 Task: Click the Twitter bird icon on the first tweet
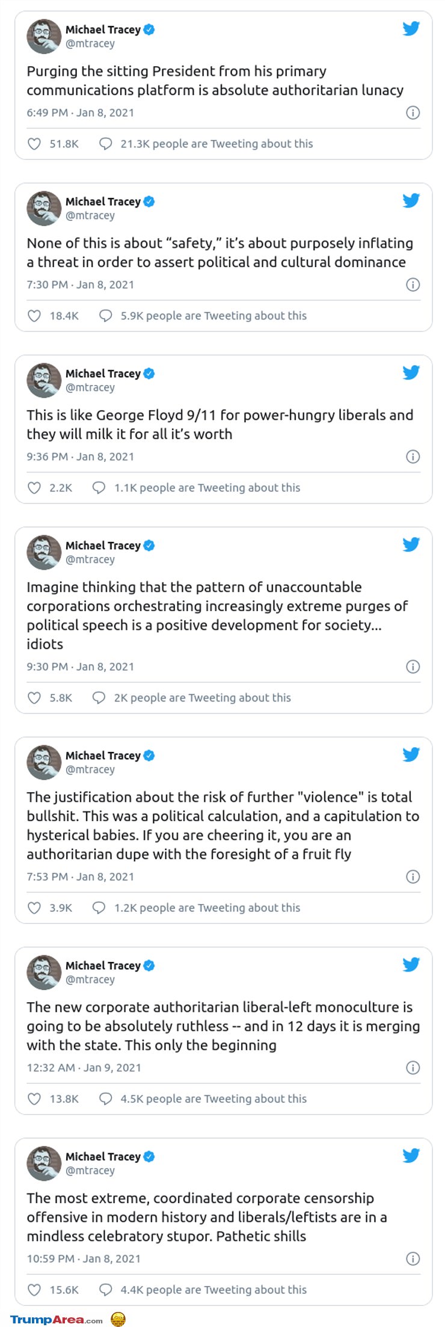(x=411, y=28)
